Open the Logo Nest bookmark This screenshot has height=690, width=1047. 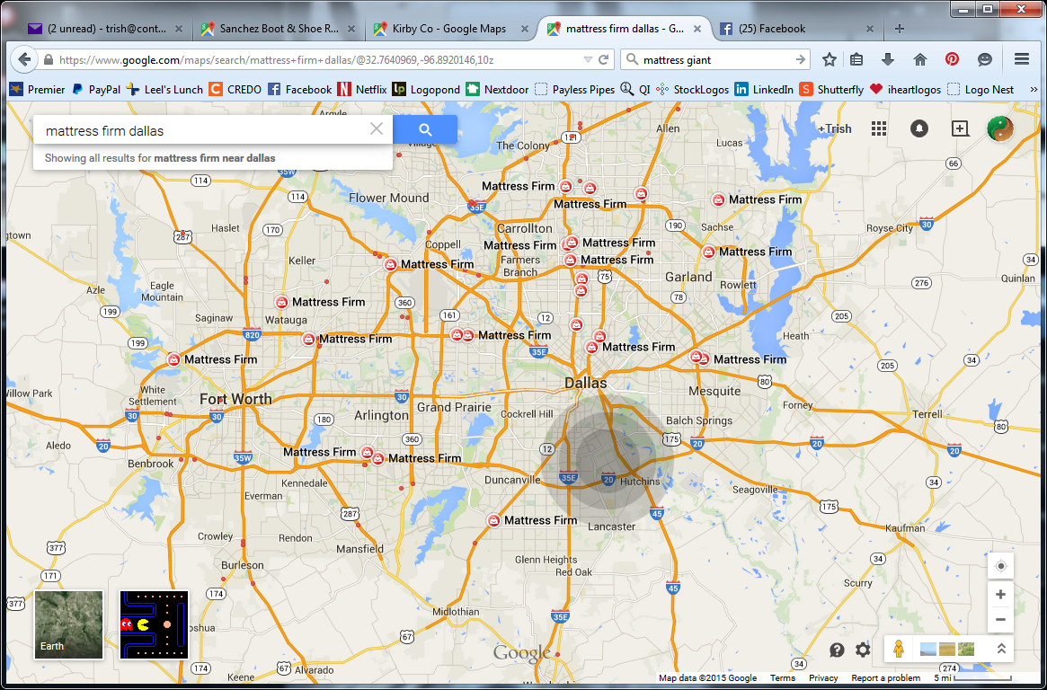(980, 90)
